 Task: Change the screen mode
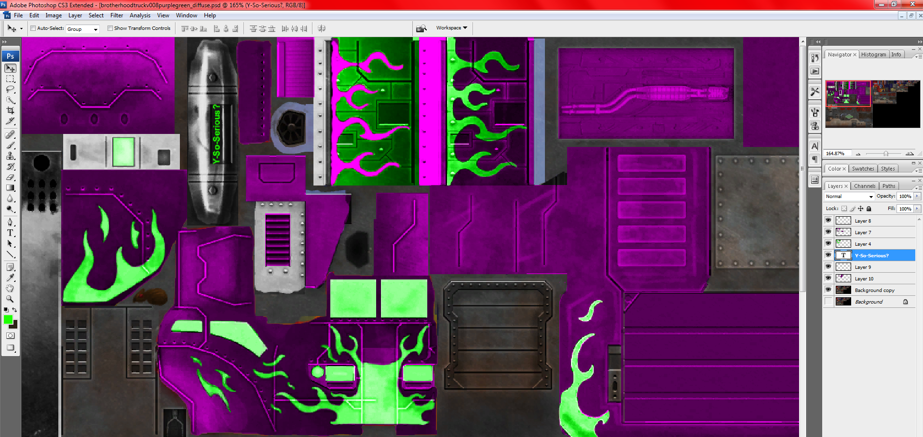[10, 347]
